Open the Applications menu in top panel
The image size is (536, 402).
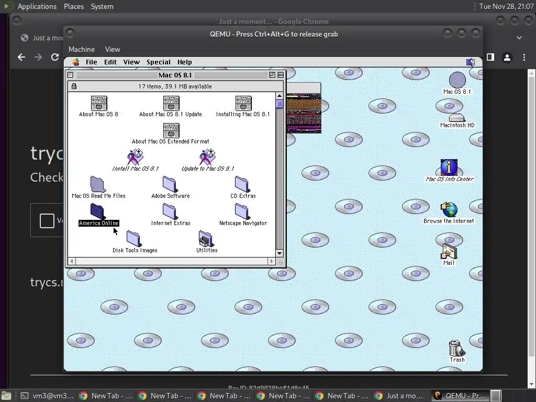click(37, 6)
